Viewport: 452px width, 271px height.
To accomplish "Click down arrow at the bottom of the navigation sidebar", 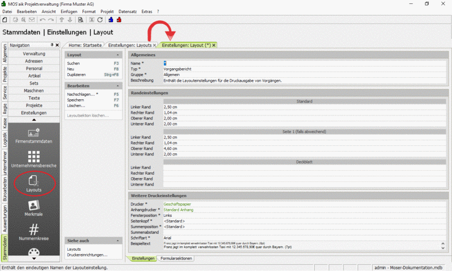I will tap(34, 259).
